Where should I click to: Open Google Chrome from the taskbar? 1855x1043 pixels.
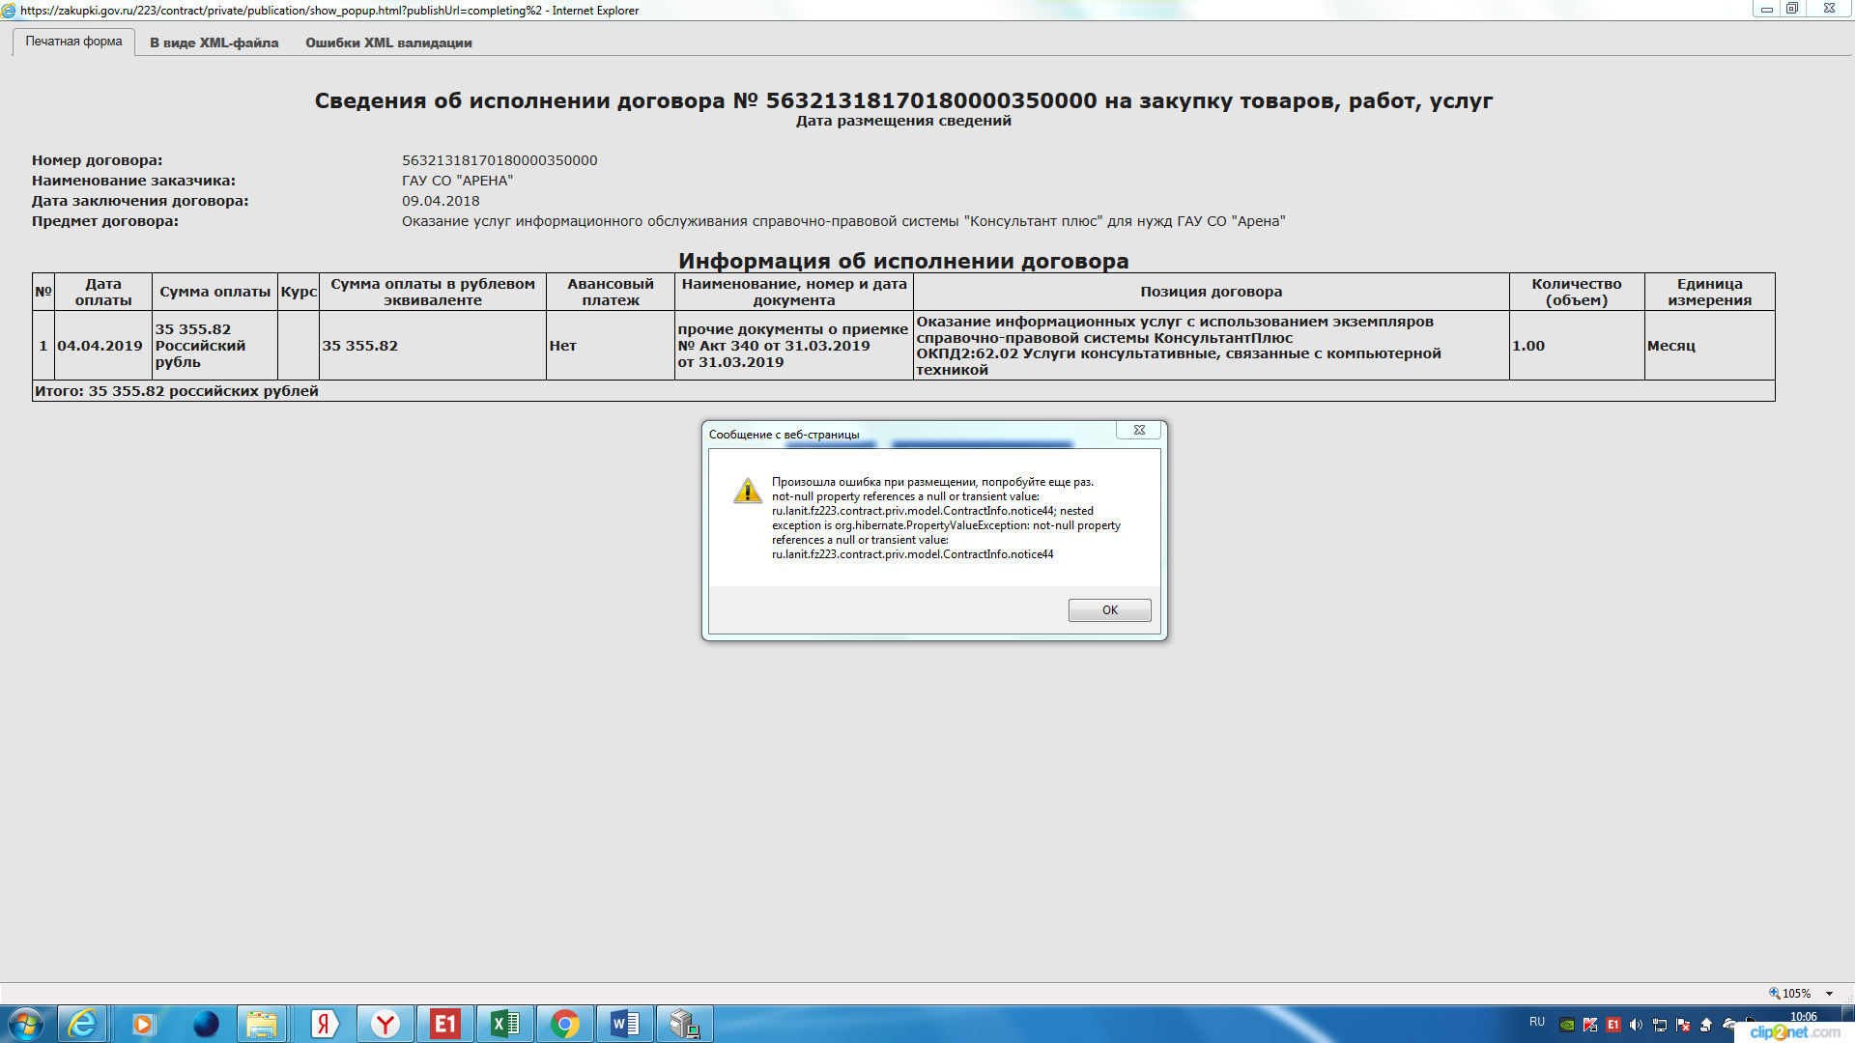pyautogui.click(x=565, y=1024)
